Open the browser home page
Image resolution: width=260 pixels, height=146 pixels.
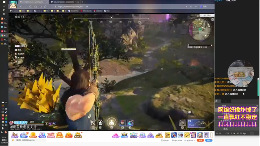click(35, 6)
